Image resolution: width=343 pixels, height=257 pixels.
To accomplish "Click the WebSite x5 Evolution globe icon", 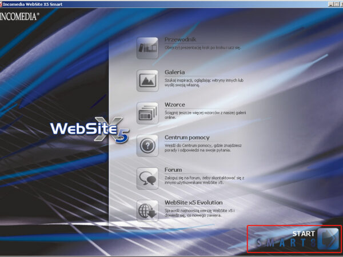I will click(x=147, y=211).
